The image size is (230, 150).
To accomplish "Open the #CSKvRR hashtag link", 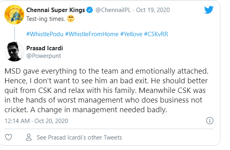I will click(x=156, y=34).
